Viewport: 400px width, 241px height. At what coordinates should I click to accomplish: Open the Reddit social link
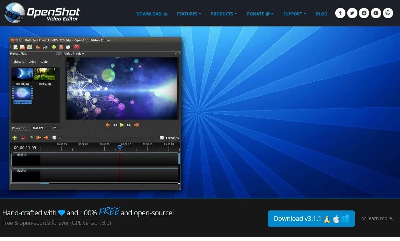point(364,13)
